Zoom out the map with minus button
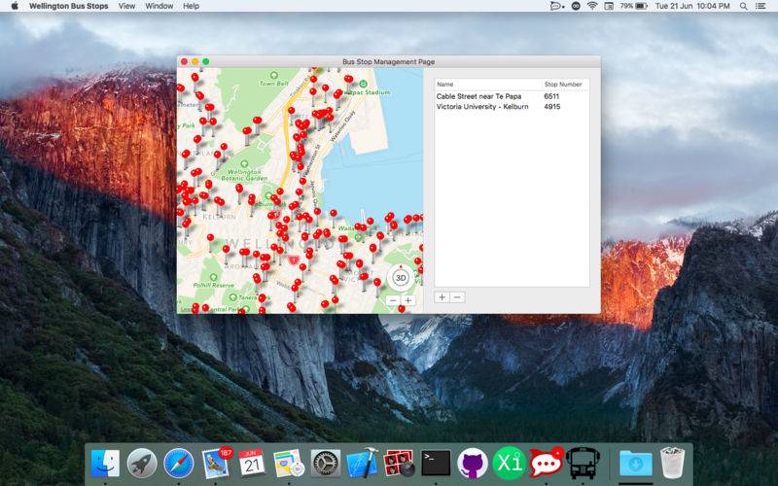 393,300
